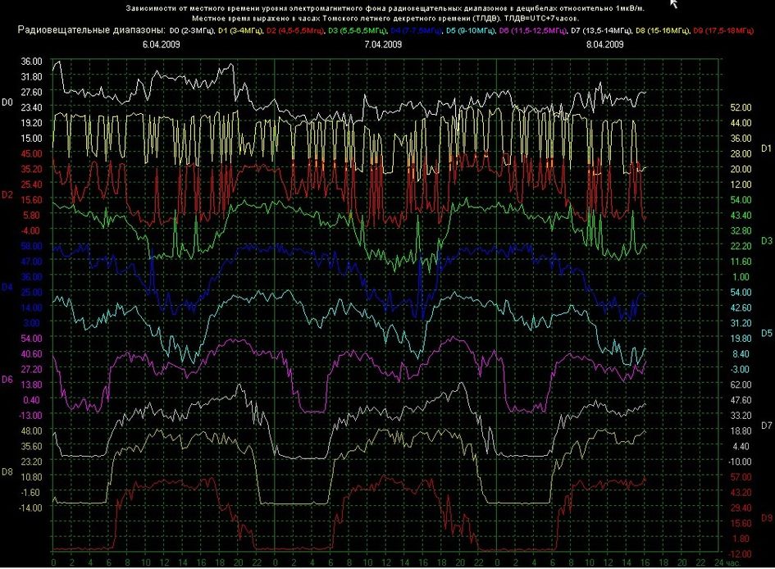Click the D1 axis value "28.00"

pyautogui.click(x=741, y=153)
